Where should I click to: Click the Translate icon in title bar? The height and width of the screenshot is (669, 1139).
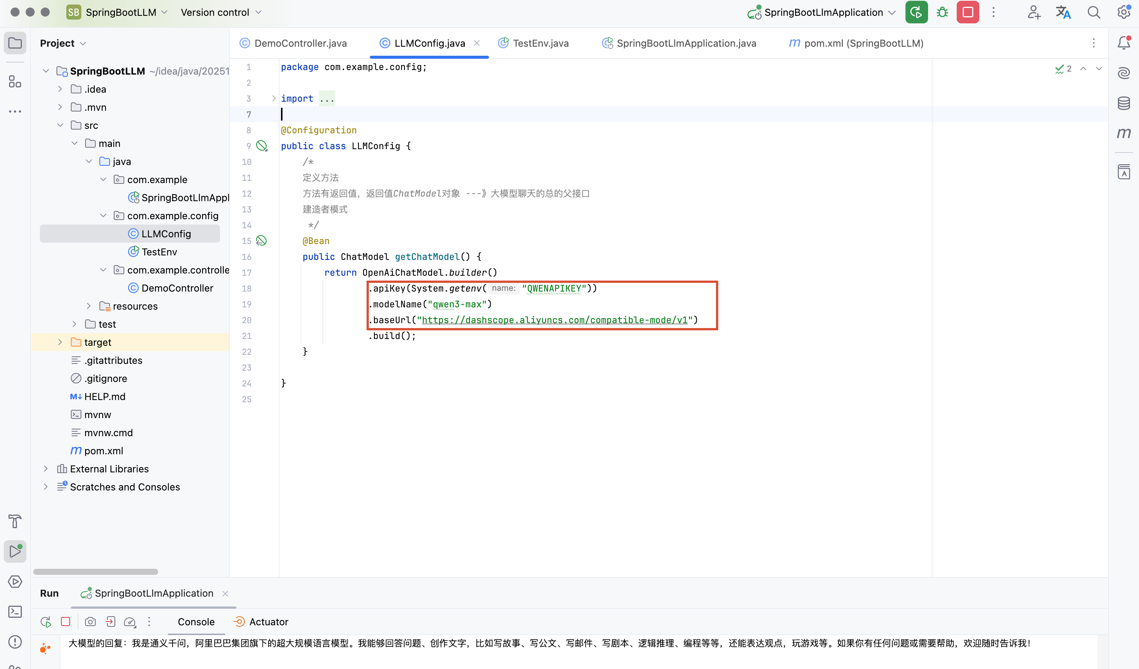click(1063, 12)
